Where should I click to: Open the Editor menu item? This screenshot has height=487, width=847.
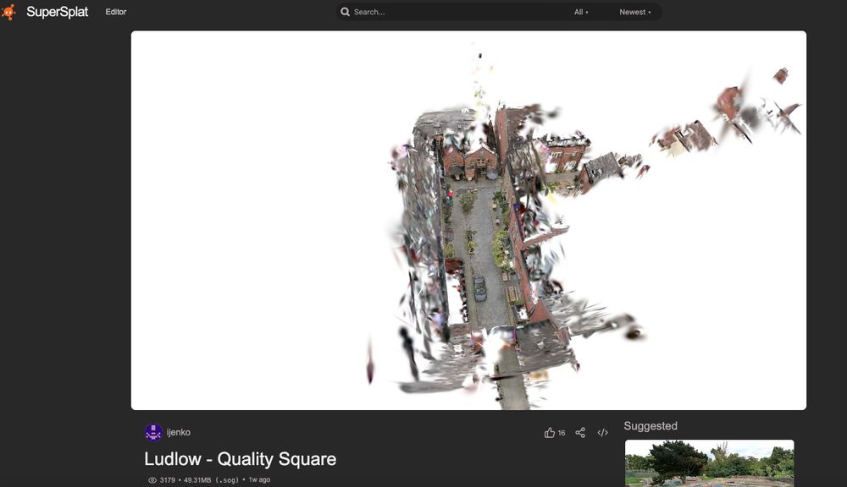coord(115,12)
